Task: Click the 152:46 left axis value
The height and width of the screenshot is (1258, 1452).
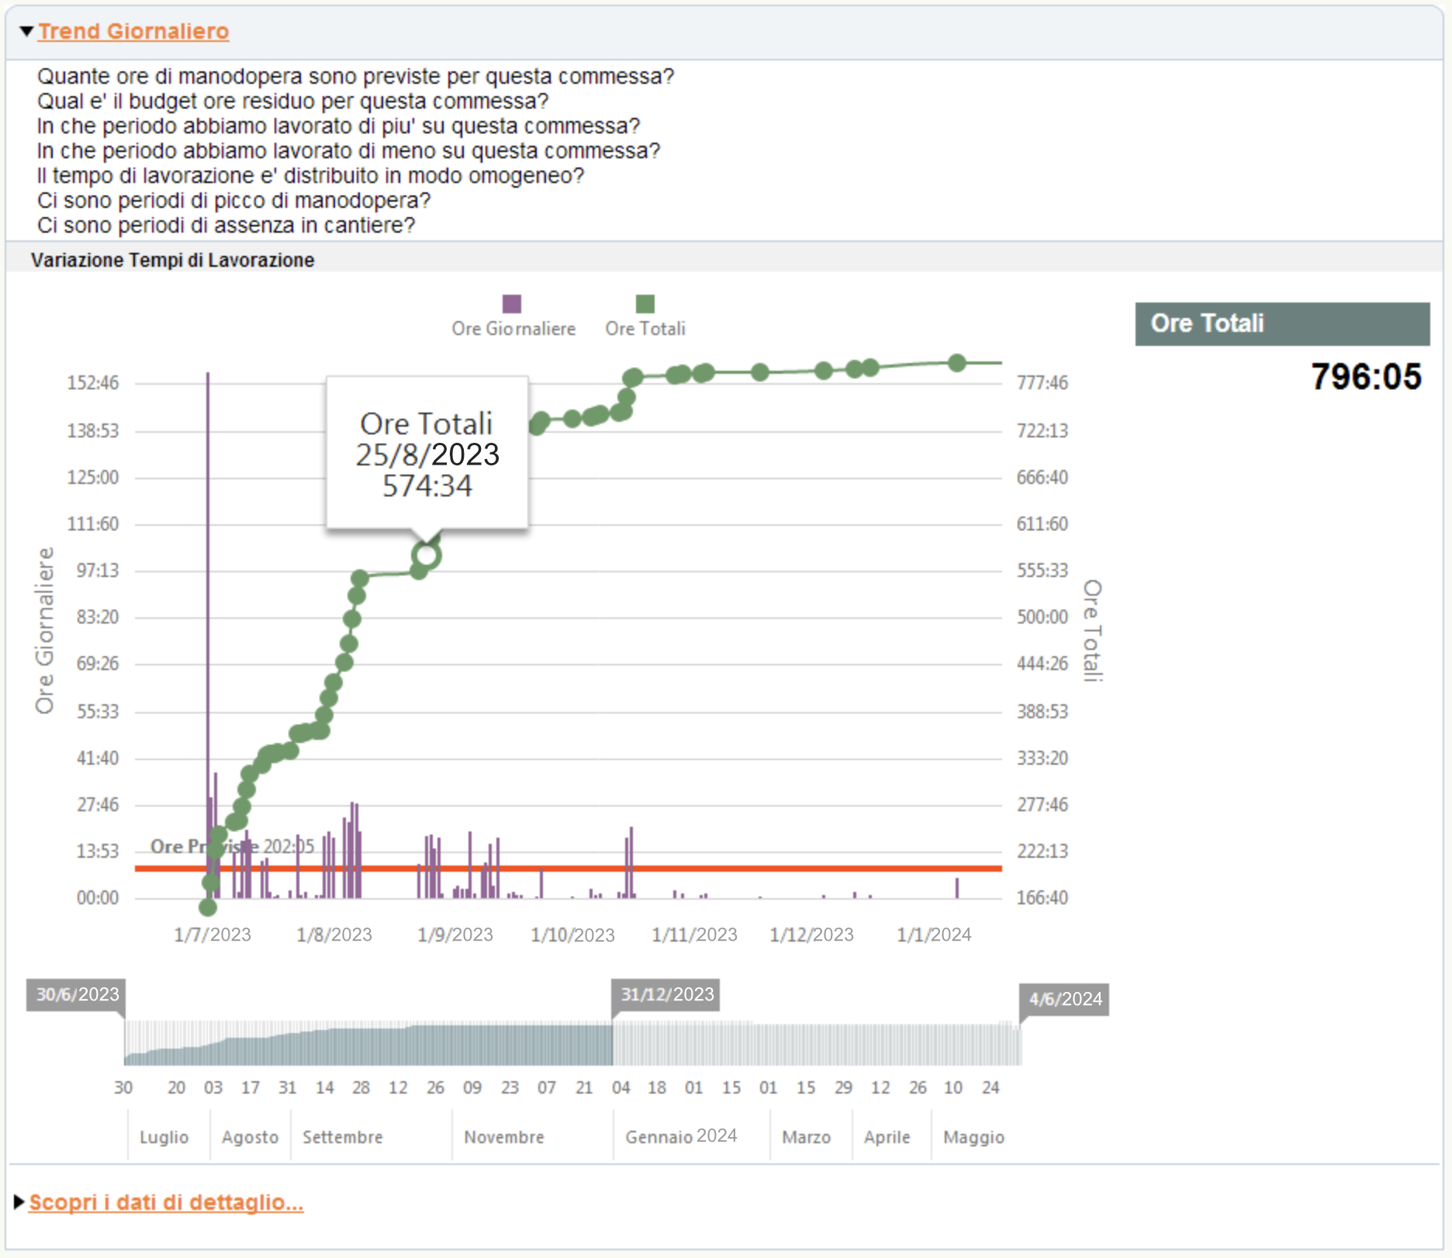Action: click(x=93, y=382)
